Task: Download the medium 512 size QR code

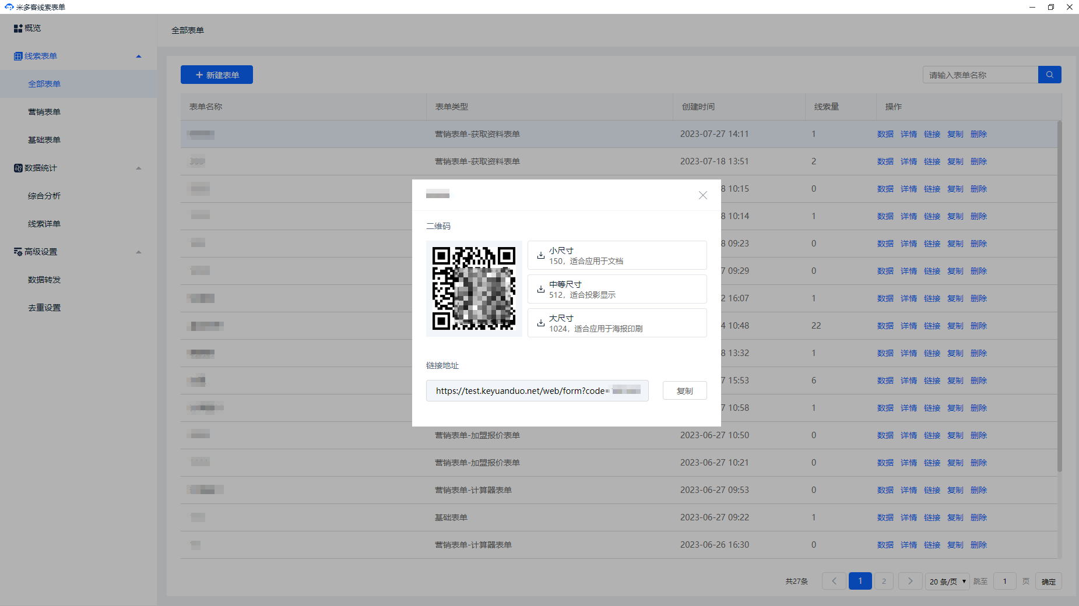Action: pyautogui.click(x=617, y=289)
